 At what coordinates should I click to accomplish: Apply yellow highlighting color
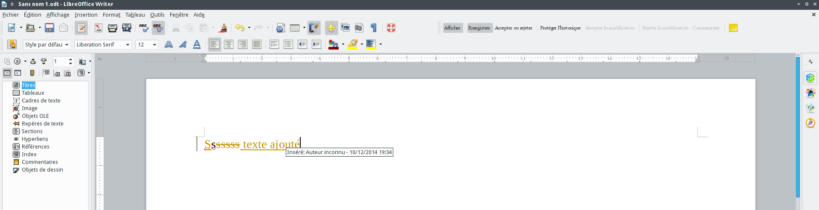pyautogui.click(x=353, y=44)
